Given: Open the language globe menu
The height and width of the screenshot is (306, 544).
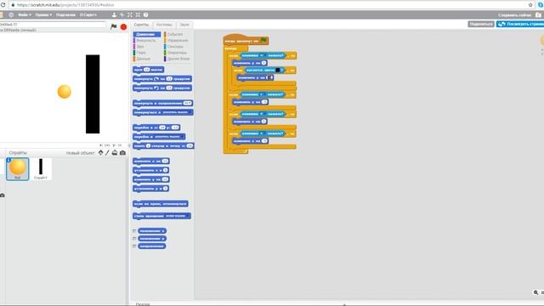Looking at the screenshot, I should coord(11,15).
